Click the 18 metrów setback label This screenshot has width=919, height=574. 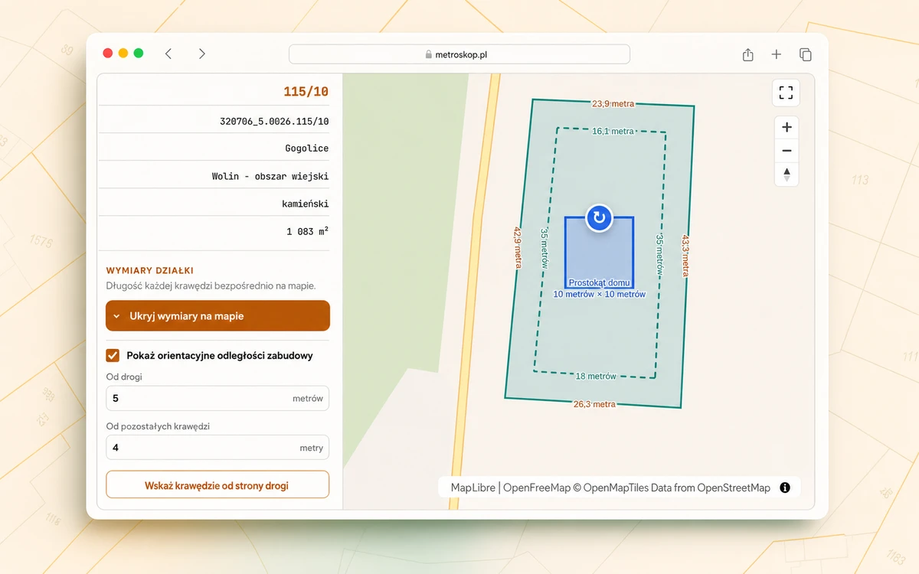pyautogui.click(x=596, y=376)
